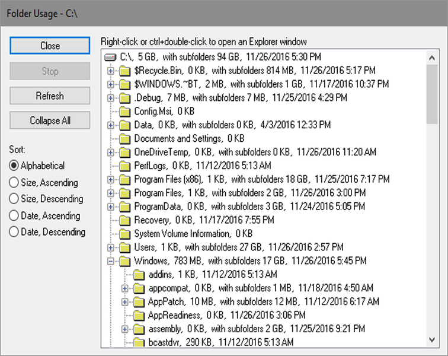448x356 pixels.
Task: Expand the $WINDOWS.~BT tree node
Action: coord(111,84)
